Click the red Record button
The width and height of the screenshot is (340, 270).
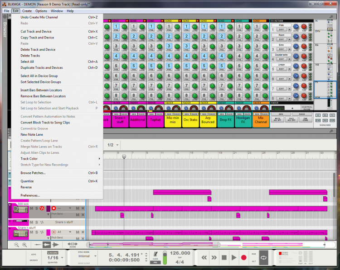coord(243,257)
